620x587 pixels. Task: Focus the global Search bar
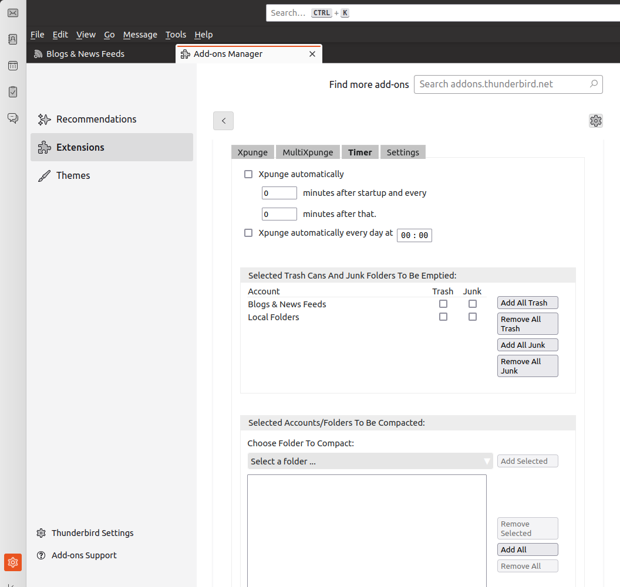tap(443, 13)
